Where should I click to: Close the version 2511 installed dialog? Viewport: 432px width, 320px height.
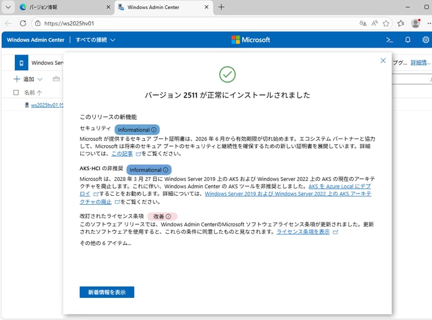point(383,61)
